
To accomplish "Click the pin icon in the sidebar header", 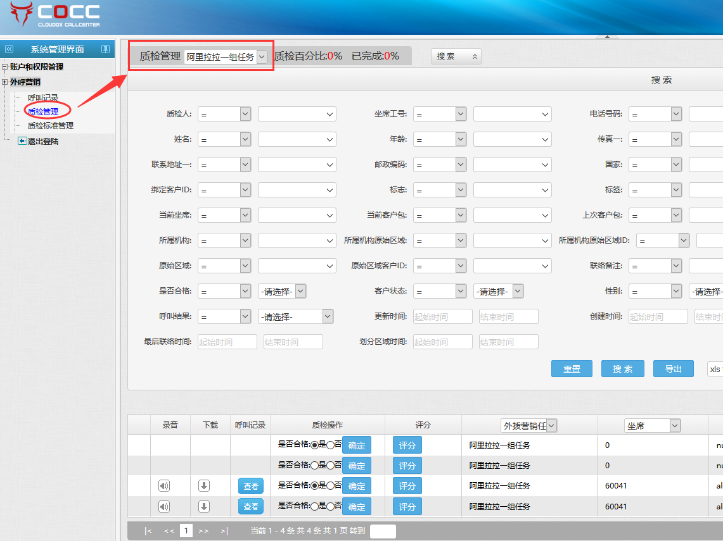I will (x=106, y=49).
